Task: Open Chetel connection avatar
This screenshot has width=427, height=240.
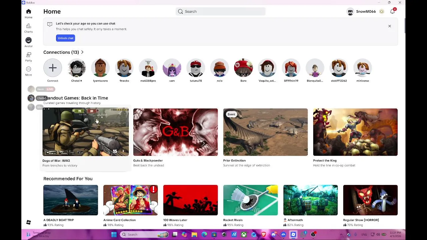Action: 76,68
